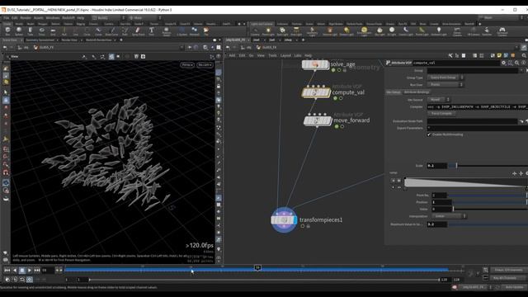The width and height of the screenshot is (528, 297).
Task: Open the Run Over dropdown
Action: pyautogui.click(x=445, y=85)
